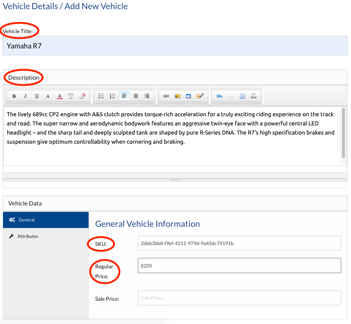Click the description editor vertical scrollbar
Image resolution: width=351 pixels, height=324 pixels.
(343, 133)
